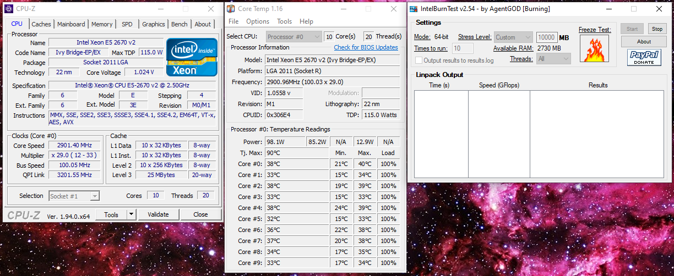Click the Start button in IntelBurnTest
The width and height of the screenshot is (674, 276).
coord(632,29)
